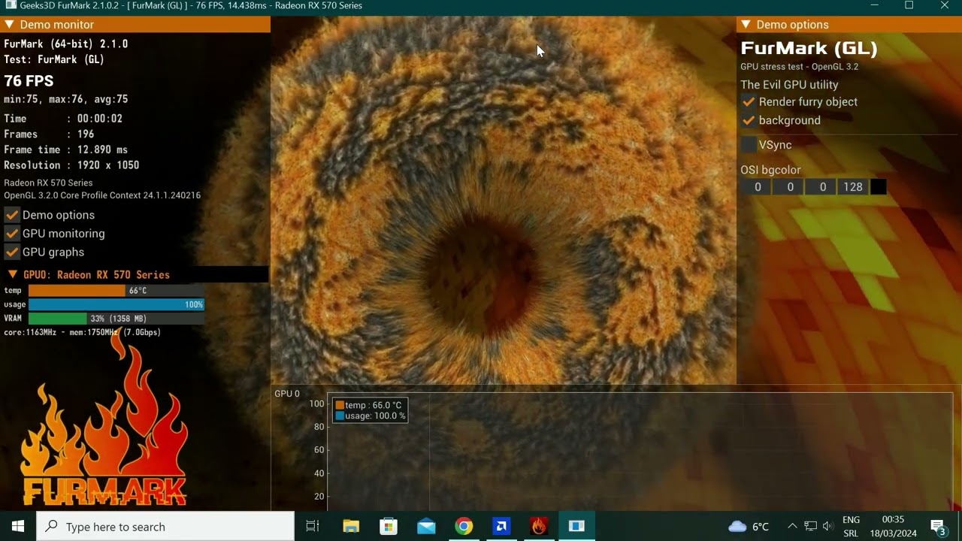Enable the VSync checkbox

point(749,145)
